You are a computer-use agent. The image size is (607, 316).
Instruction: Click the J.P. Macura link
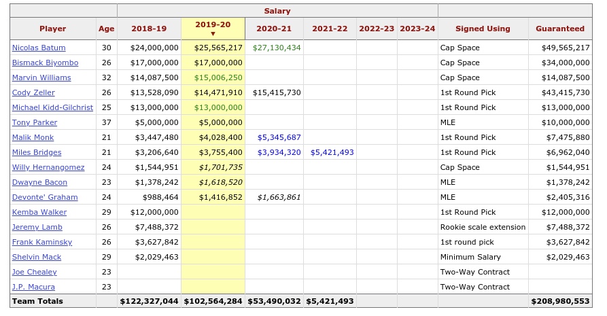(33, 287)
